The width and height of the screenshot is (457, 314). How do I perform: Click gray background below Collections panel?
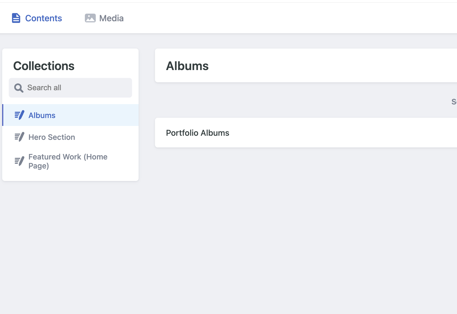70,245
